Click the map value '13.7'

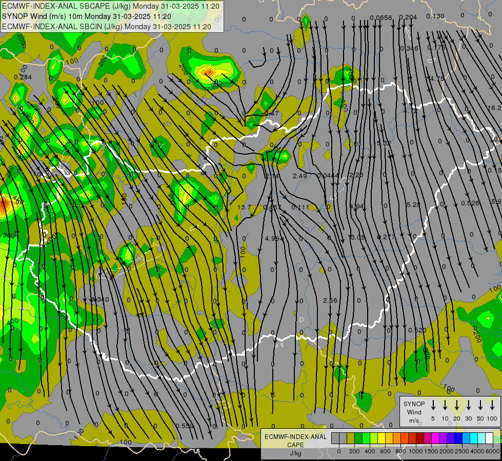pyautogui.click(x=244, y=207)
